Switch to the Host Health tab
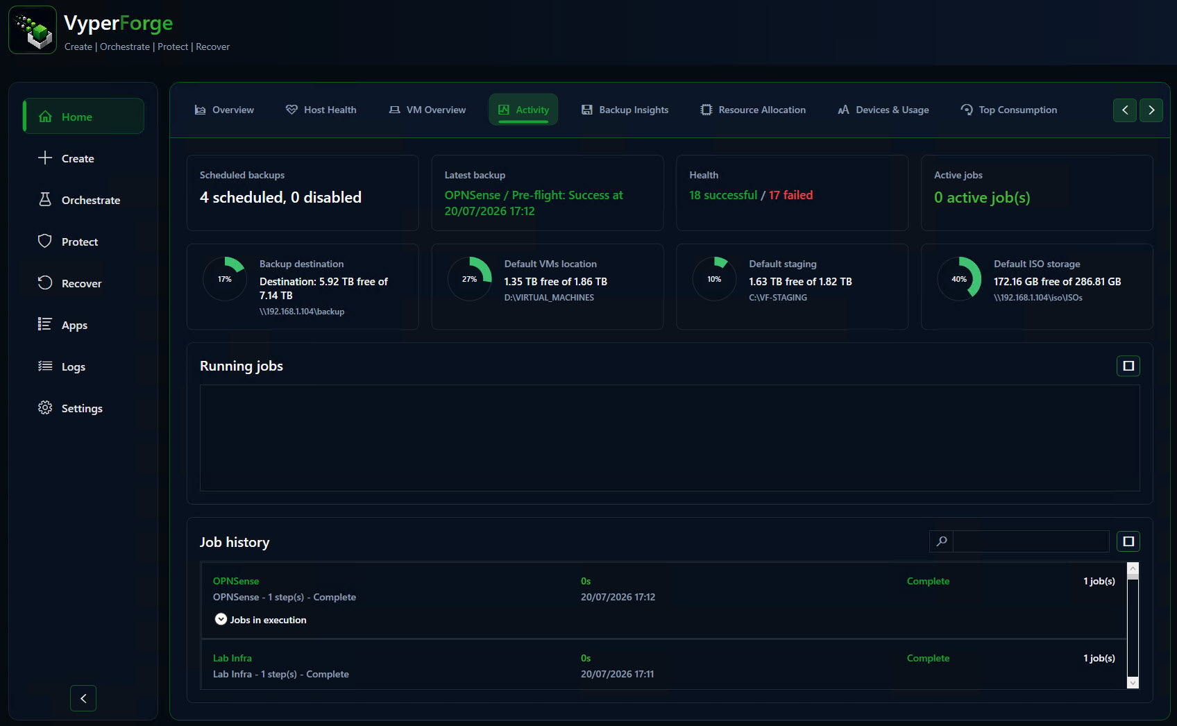Screen dimensions: 1177x726 click(321, 110)
